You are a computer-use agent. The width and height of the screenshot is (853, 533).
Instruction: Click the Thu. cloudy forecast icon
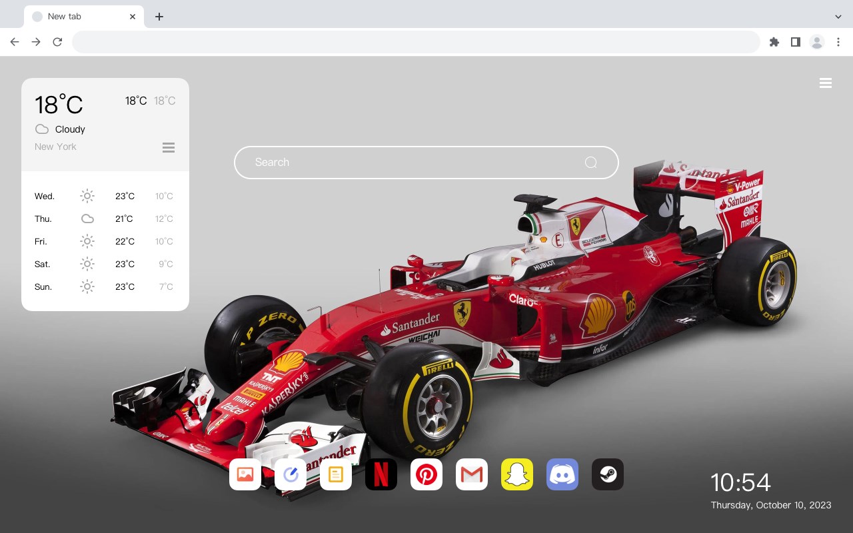point(87,219)
